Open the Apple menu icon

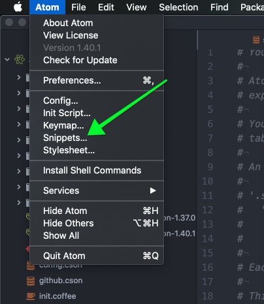coord(18,7)
